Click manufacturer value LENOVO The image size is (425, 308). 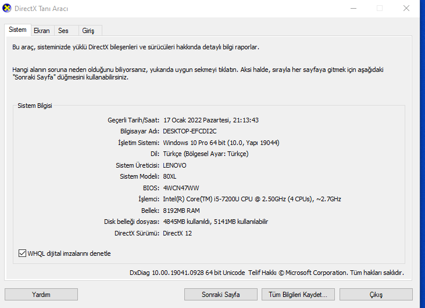click(x=174, y=165)
